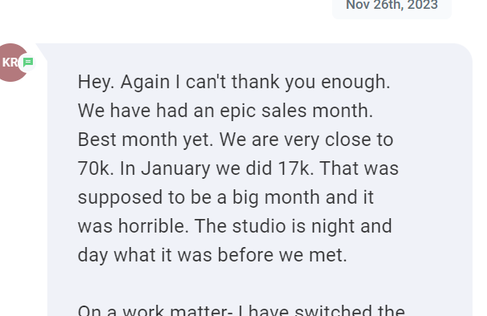Click the line "Hey. Again I can't thank you enough."
The height and width of the screenshot is (316, 487).
pos(233,82)
